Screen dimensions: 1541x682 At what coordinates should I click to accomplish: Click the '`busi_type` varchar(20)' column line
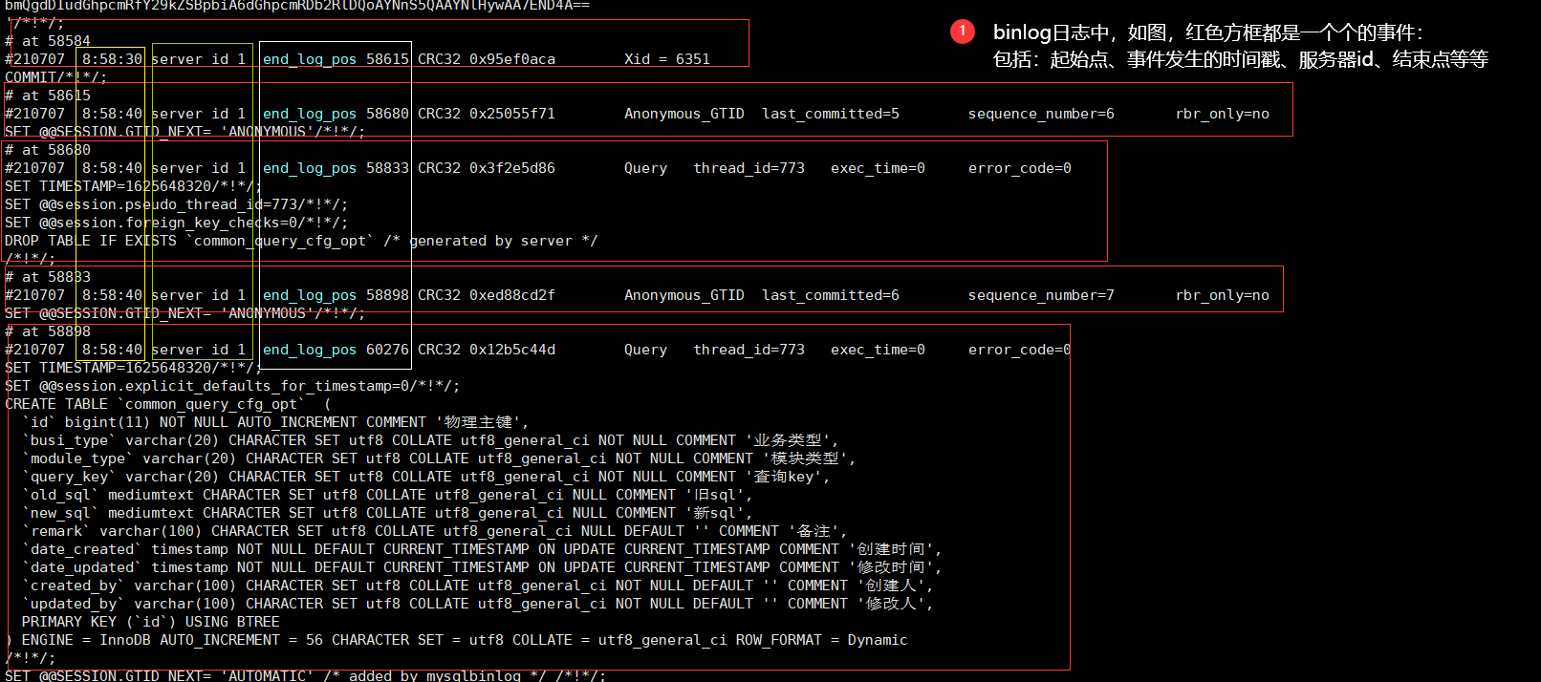431,440
